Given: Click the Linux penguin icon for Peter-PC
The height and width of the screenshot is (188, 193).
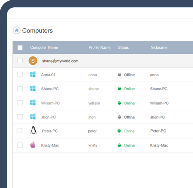Looking at the screenshot, I should click(x=33, y=130).
